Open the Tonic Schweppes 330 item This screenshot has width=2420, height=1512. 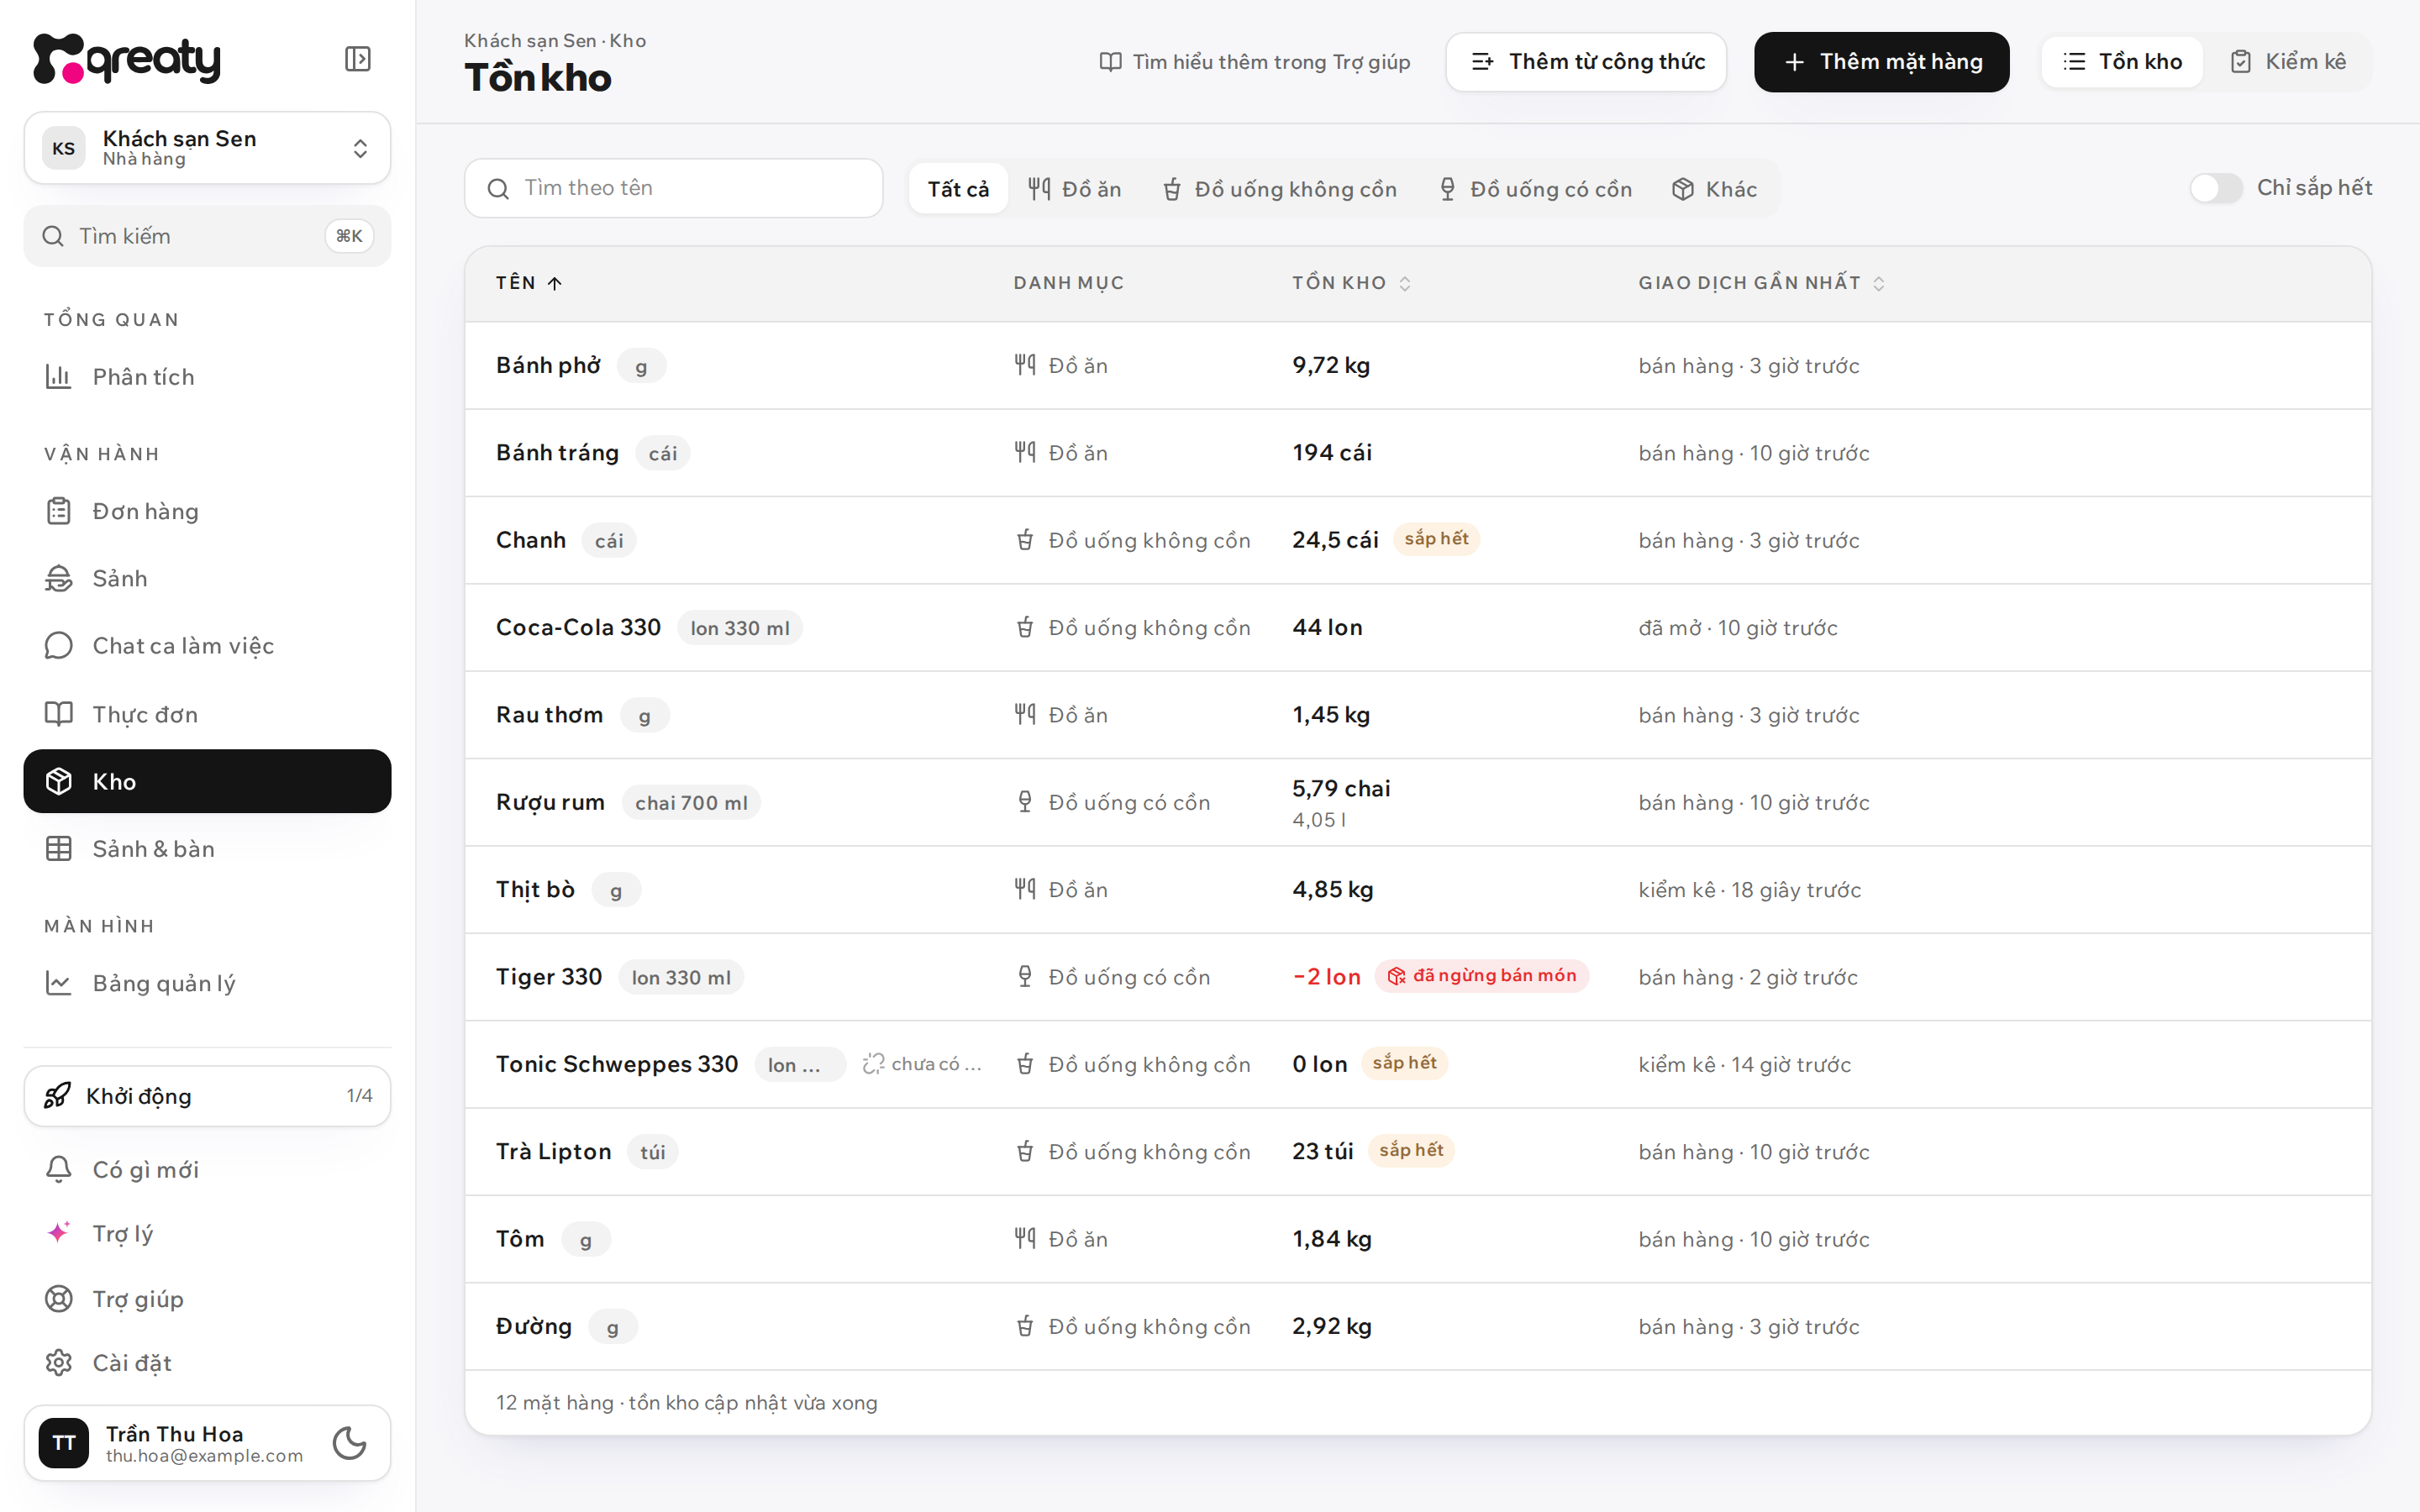tap(1418, 1064)
